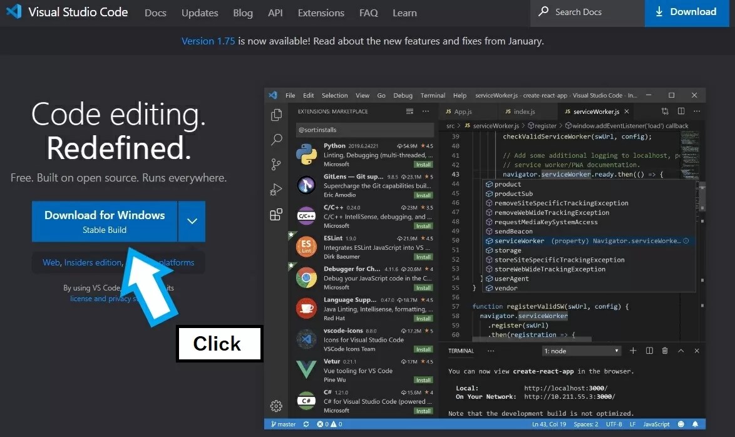The width and height of the screenshot is (735, 437).
Task: Create a new terminal with the plus icon
Action: 634,351
